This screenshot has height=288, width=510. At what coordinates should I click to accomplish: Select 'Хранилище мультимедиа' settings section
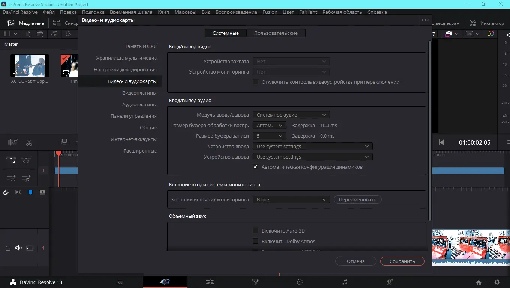pos(126,58)
